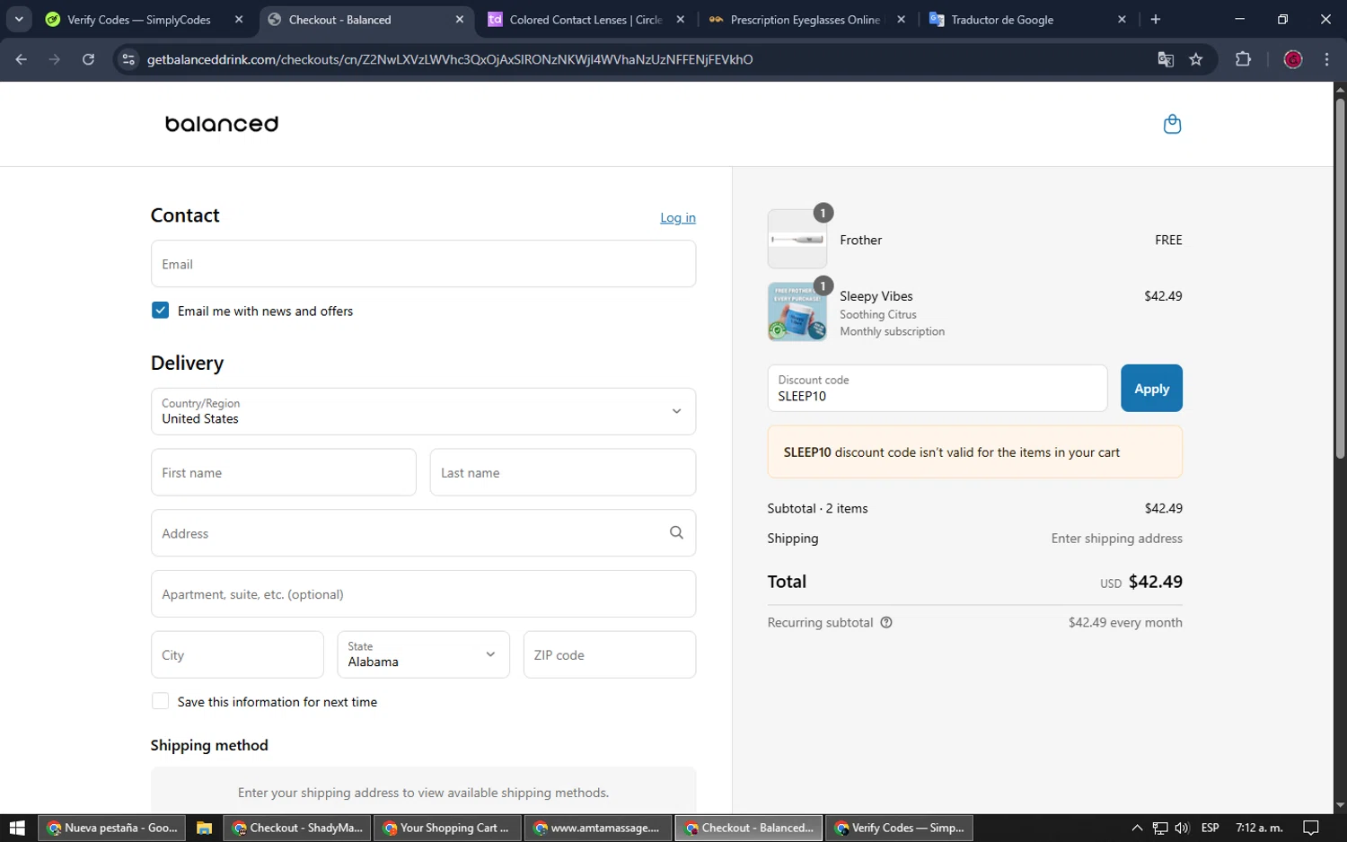Go forward in browser history
This screenshot has width=1347, height=842.
55,59
